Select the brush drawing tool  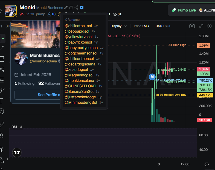(2, 90)
